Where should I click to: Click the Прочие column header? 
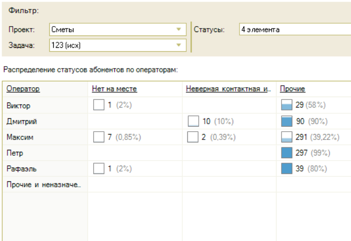(x=292, y=89)
